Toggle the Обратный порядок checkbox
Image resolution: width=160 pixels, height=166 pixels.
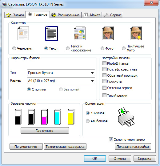coord(104,75)
